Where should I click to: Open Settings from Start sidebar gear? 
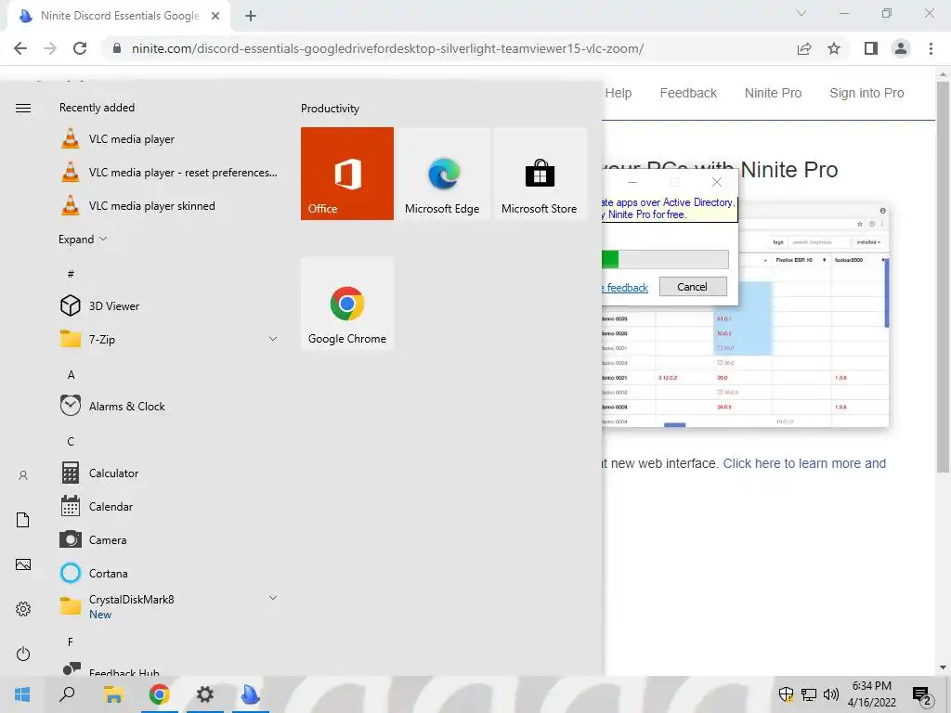23,609
